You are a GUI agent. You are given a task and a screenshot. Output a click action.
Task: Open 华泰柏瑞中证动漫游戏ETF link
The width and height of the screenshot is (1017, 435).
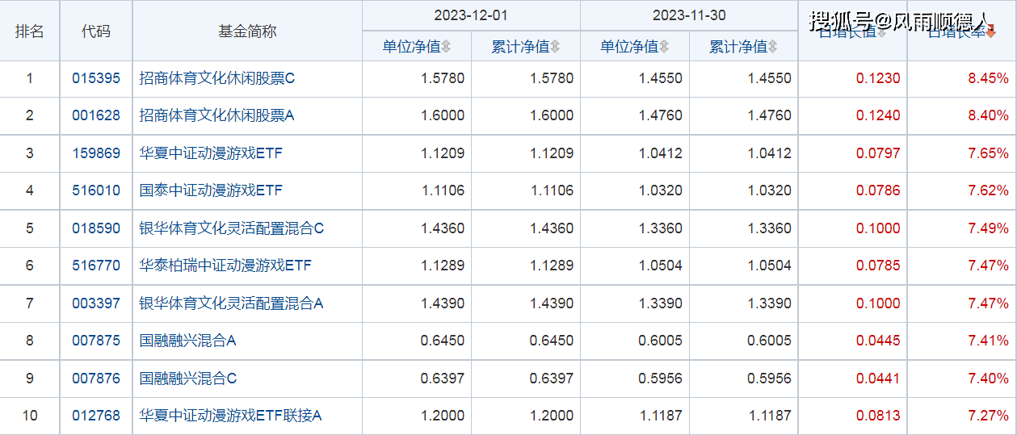pyautogui.click(x=225, y=266)
